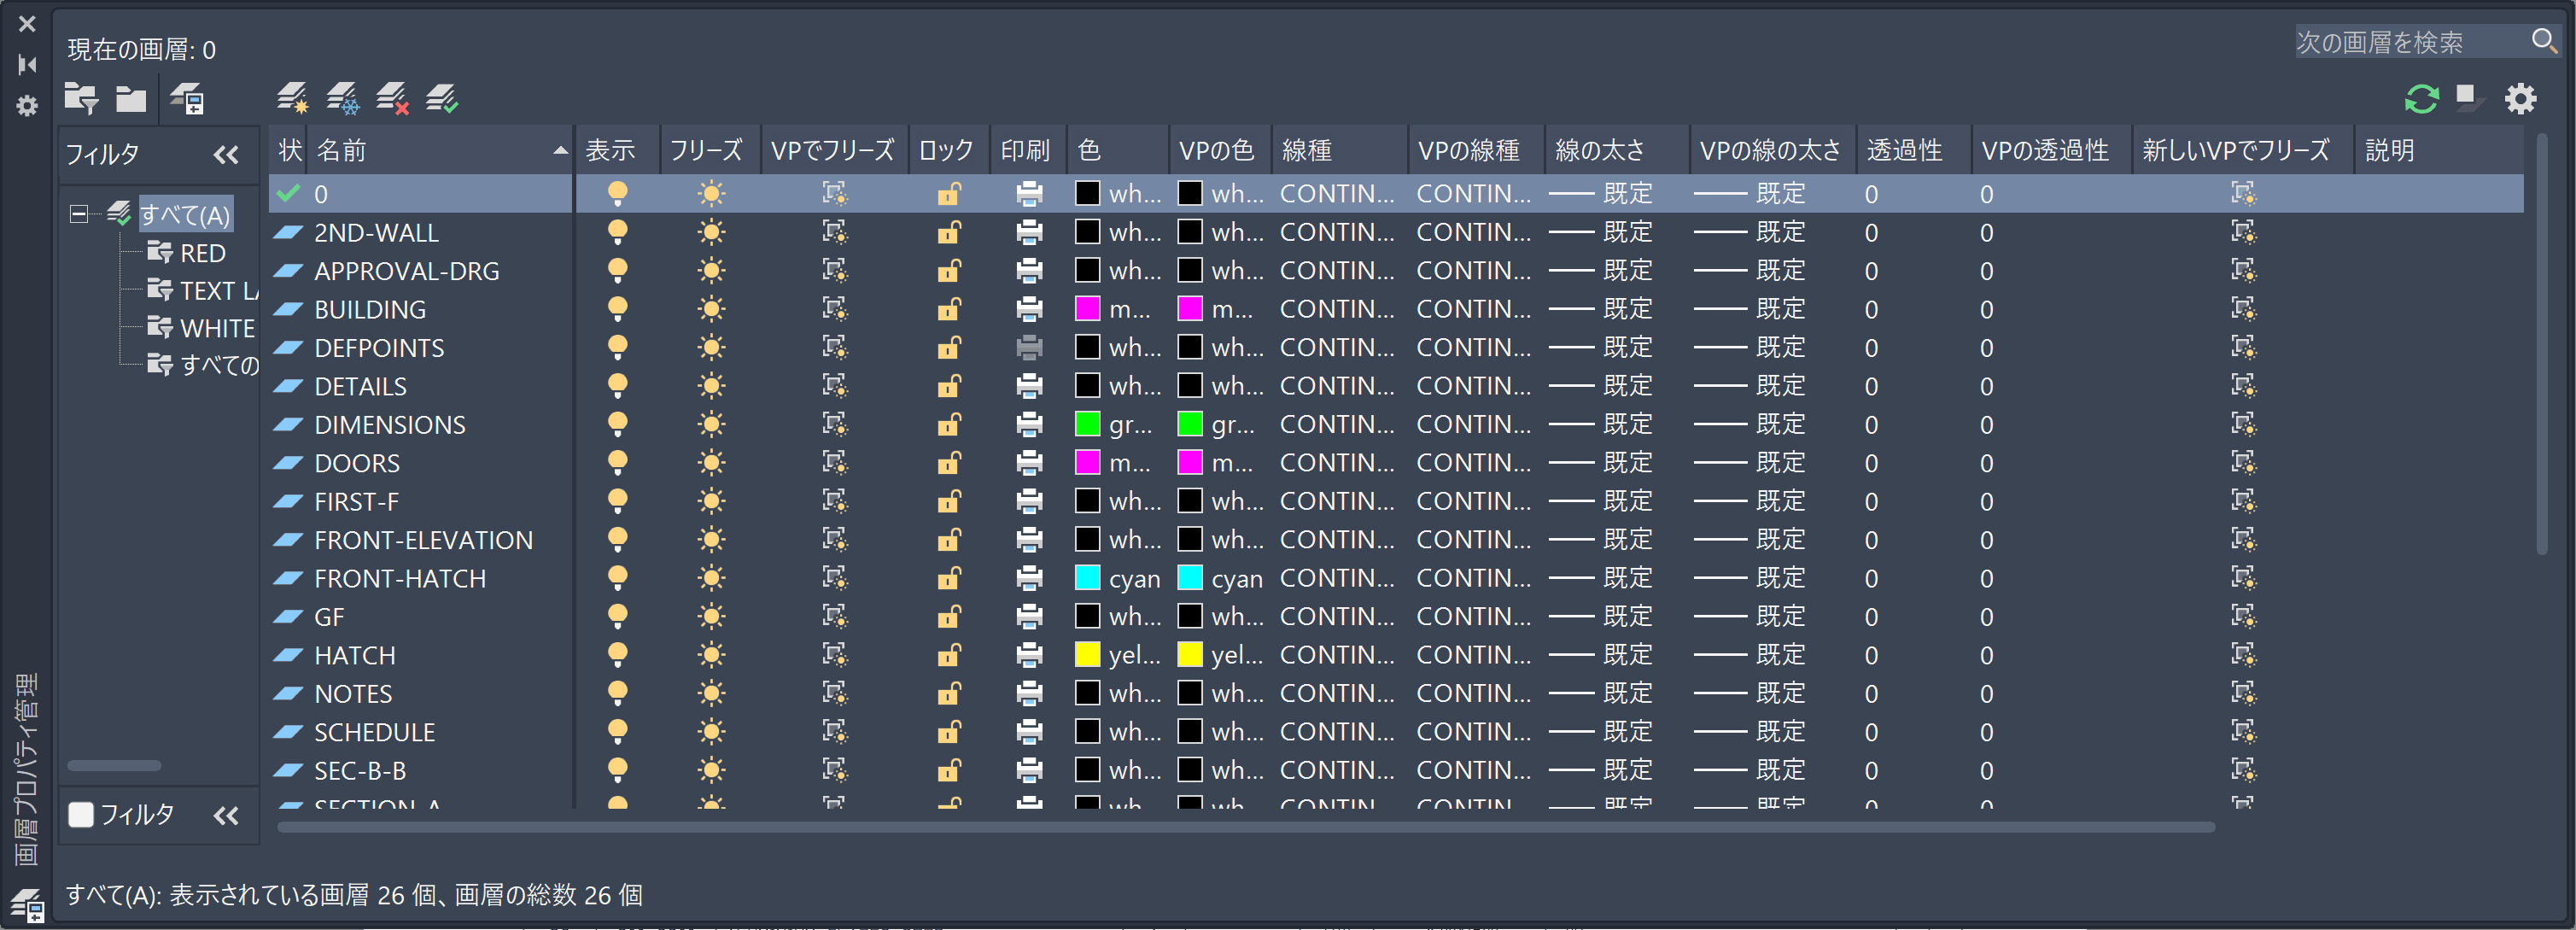Viewport: 2576px width, 930px height.
Task: Freeze the DOORS layer via sun icon
Action: point(711,463)
